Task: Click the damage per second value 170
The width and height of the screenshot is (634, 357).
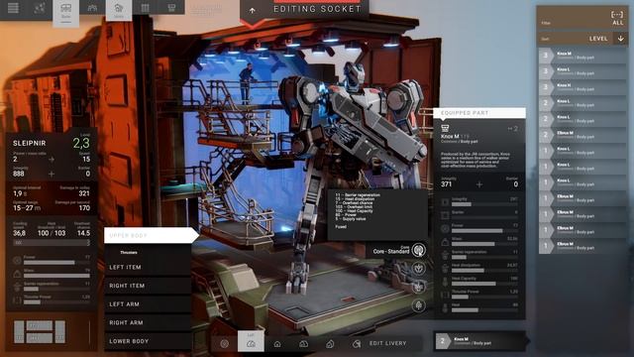Action: coord(84,208)
